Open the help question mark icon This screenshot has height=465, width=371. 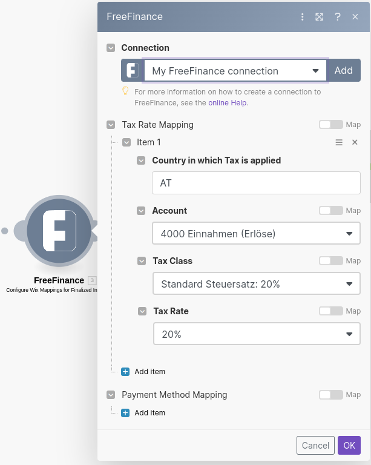pos(338,17)
